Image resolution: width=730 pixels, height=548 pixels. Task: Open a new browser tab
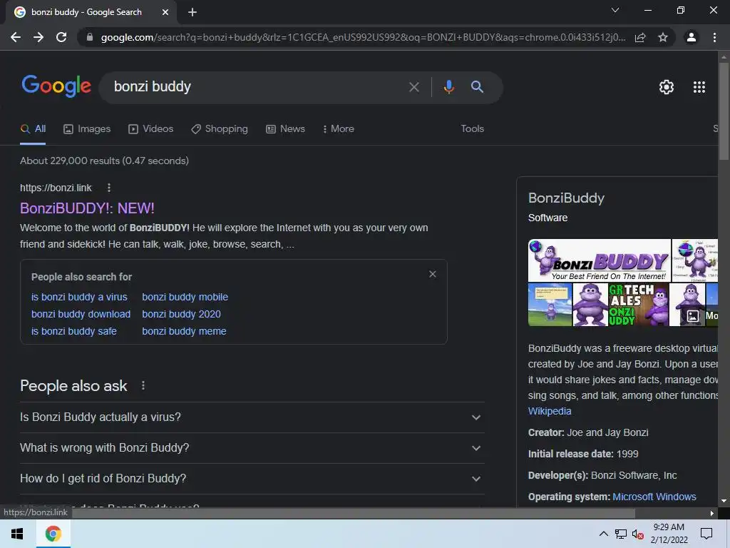192,12
